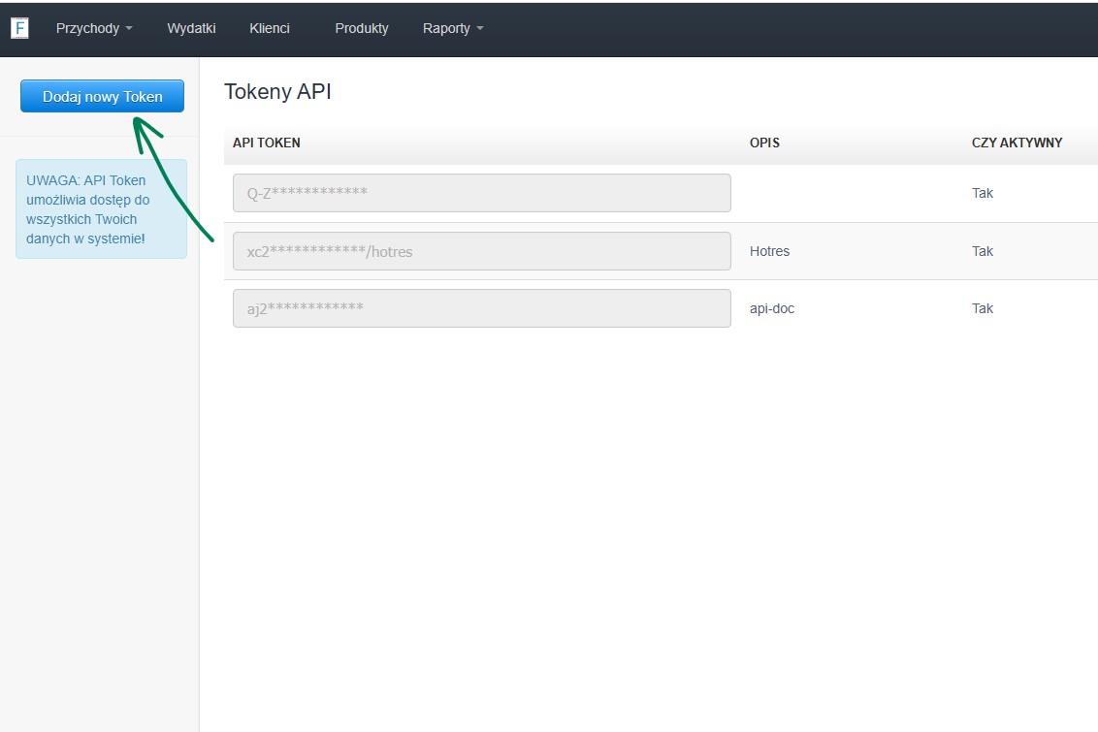Click the Tokeny API page heading
The image size is (1098, 732).
tap(277, 92)
